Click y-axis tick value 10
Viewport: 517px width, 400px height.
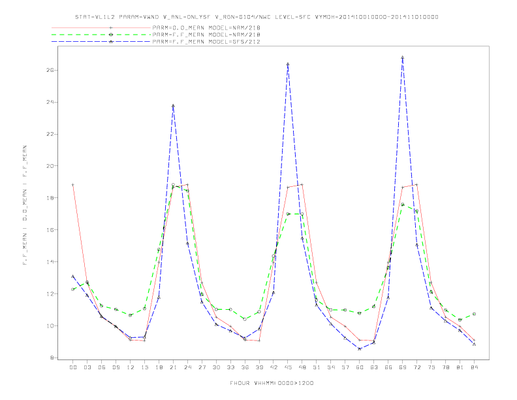tap(51, 325)
